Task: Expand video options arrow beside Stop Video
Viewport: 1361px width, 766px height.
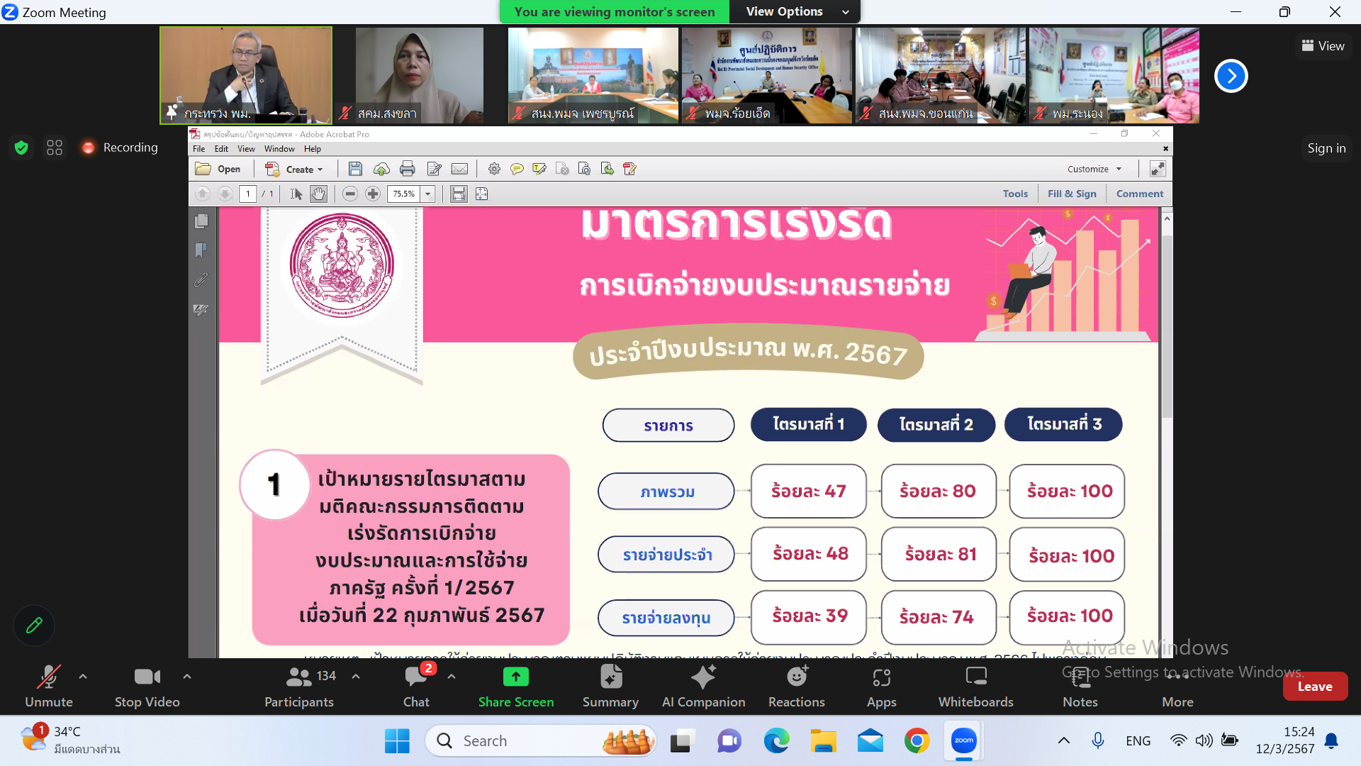Action: (187, 677)
